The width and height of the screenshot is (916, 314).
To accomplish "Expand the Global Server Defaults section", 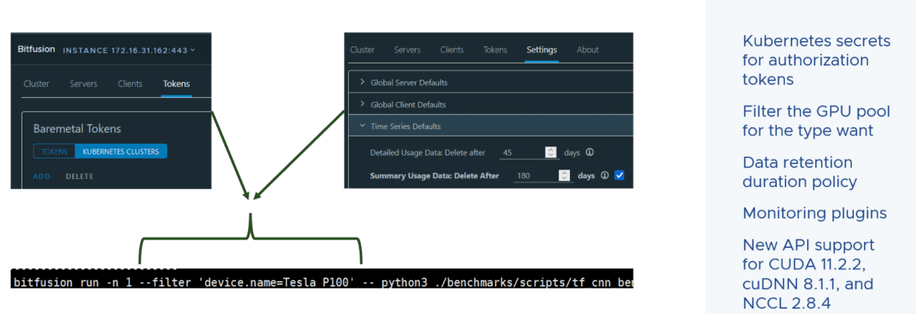I will coord(491,82).
